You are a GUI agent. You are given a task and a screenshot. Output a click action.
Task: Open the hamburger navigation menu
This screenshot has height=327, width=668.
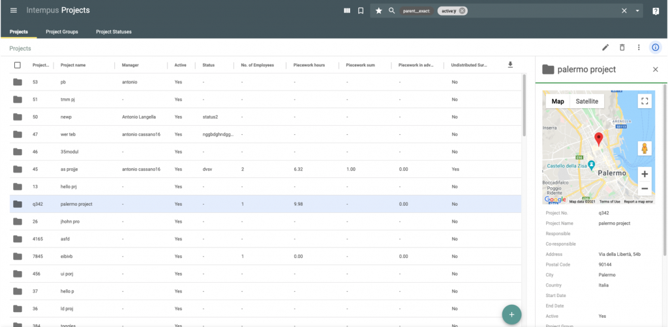pos(14,10)
